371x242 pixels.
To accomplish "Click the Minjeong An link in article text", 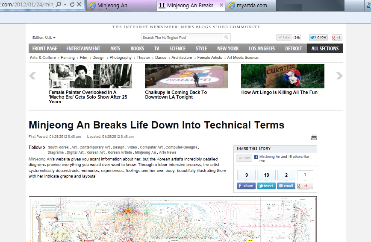I will coord(40,159).
